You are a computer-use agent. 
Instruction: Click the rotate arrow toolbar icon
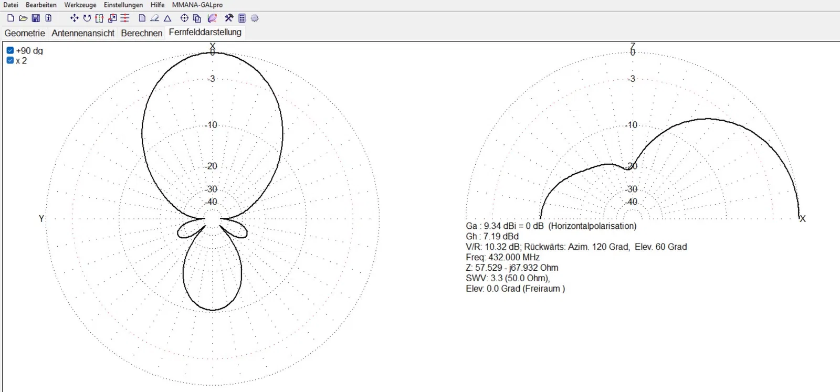[87, 18]
